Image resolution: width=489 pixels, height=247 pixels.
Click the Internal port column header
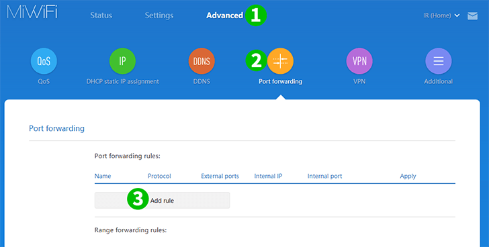pos(324,176)
